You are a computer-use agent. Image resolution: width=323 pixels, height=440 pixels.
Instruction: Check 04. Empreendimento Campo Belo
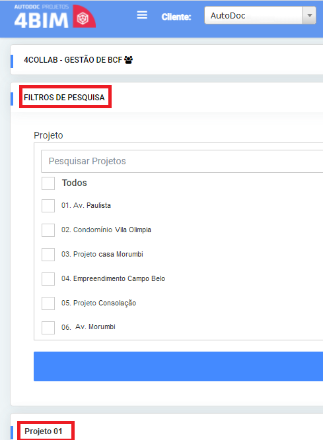click(48, 279)
